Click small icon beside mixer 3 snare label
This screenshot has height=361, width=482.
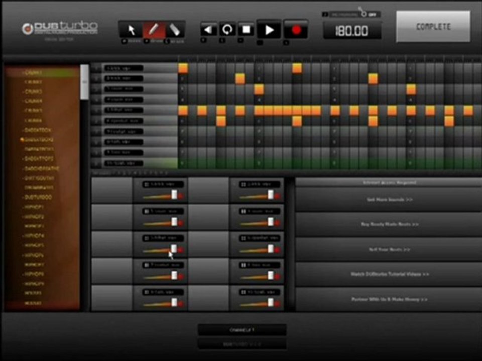[x=147, y=211]
